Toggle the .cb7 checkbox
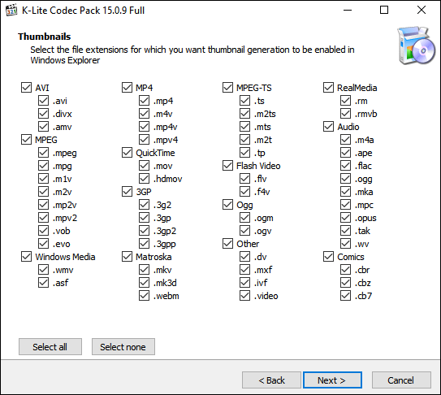Viewport: 441px width, 395px height. 345,296
